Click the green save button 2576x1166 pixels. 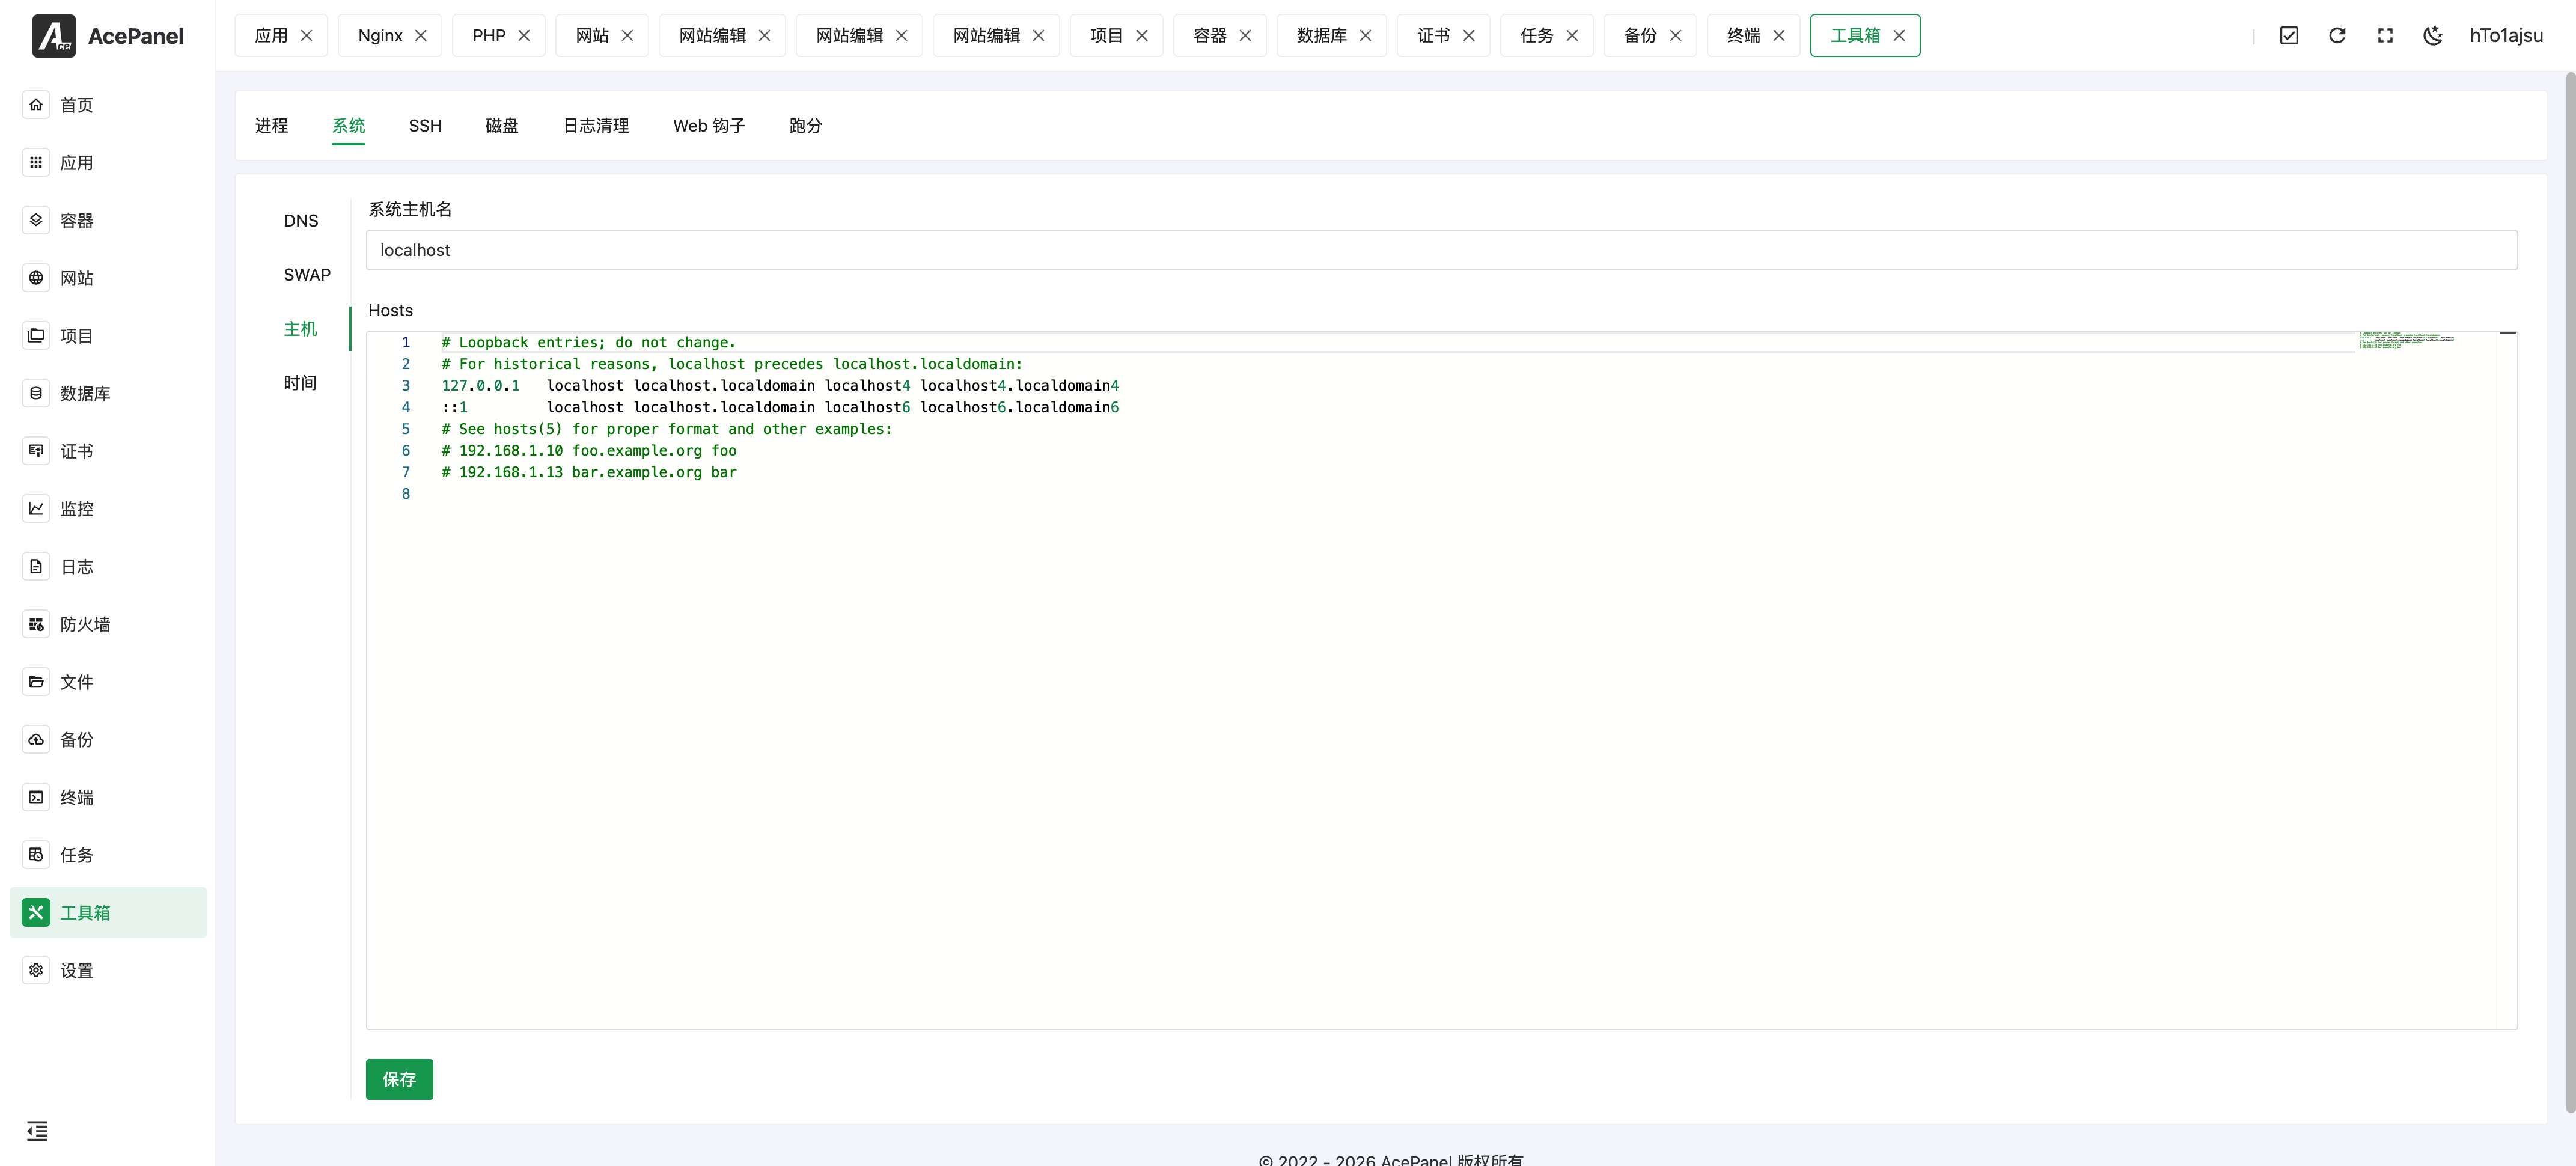coord(399,1079)
